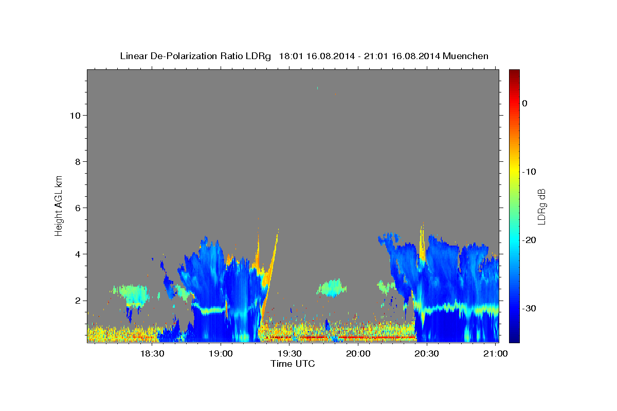Click the colorbar value -10
This screenshot has width=617, height=411.
(529, 172)
